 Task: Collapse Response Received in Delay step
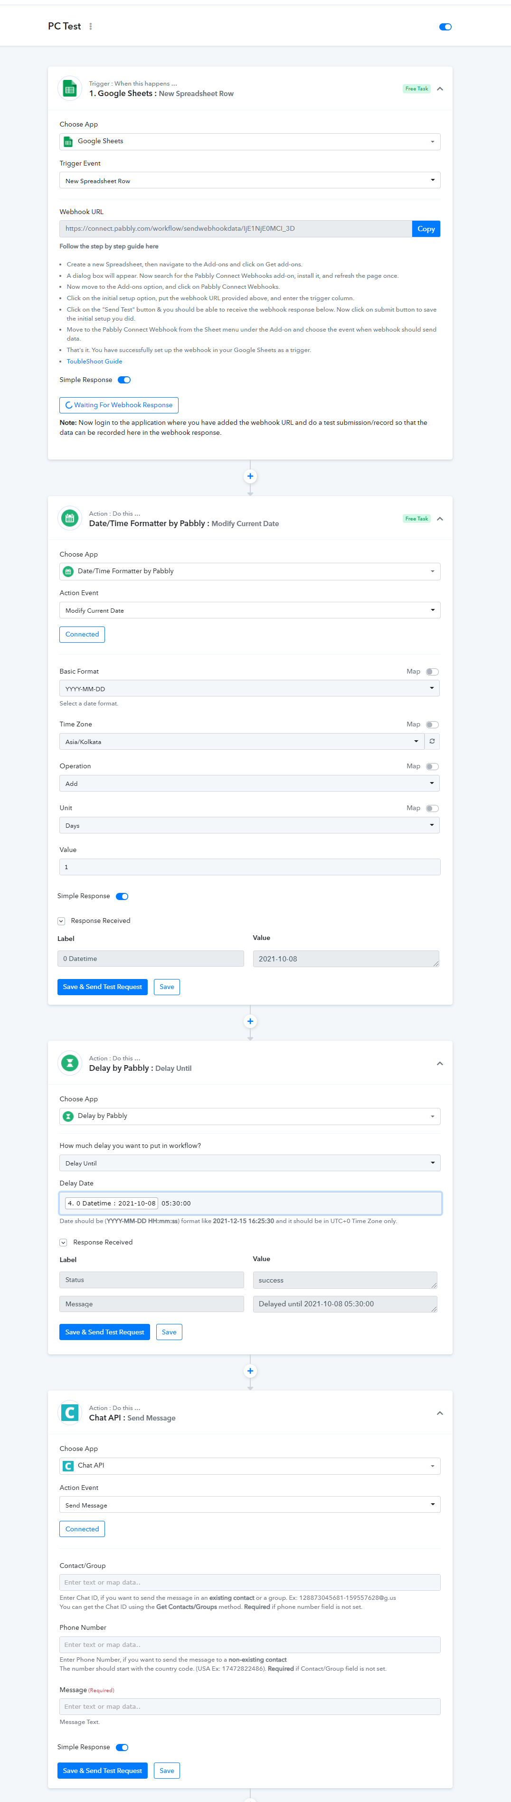coord(64,1243)
